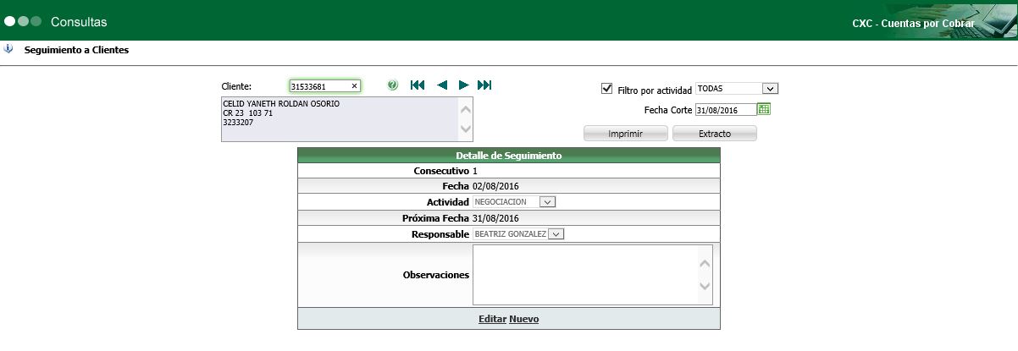Click the Consultas header title
This screenshot has width=1018, height=351.
click(x=79, y=21)
